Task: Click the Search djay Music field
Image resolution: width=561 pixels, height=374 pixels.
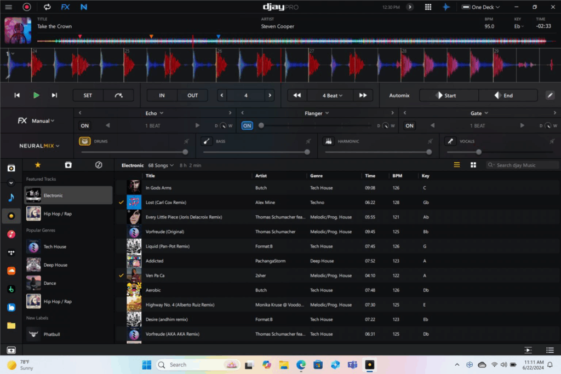Action: [522, 165]
